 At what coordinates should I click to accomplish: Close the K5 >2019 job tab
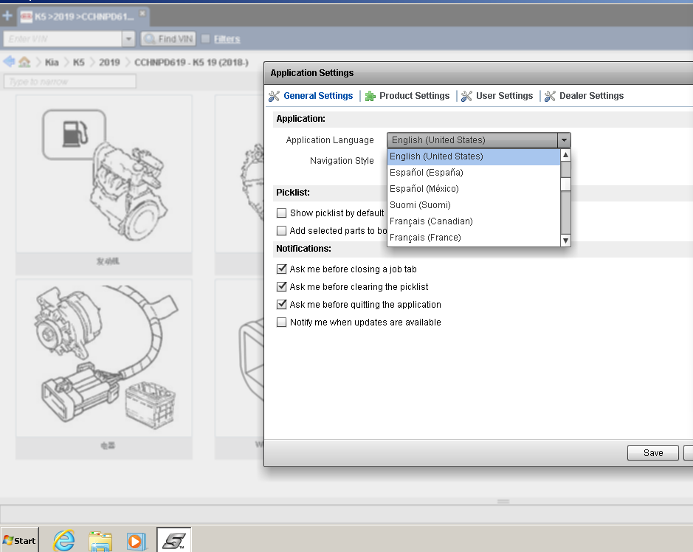pos(142,14)
